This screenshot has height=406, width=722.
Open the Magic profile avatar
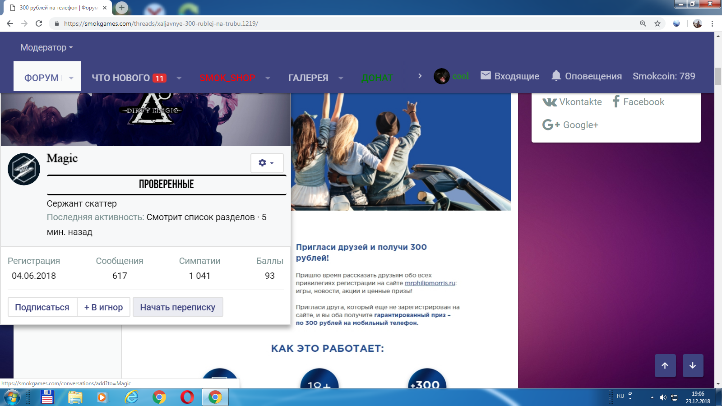[x=24, y=169]
